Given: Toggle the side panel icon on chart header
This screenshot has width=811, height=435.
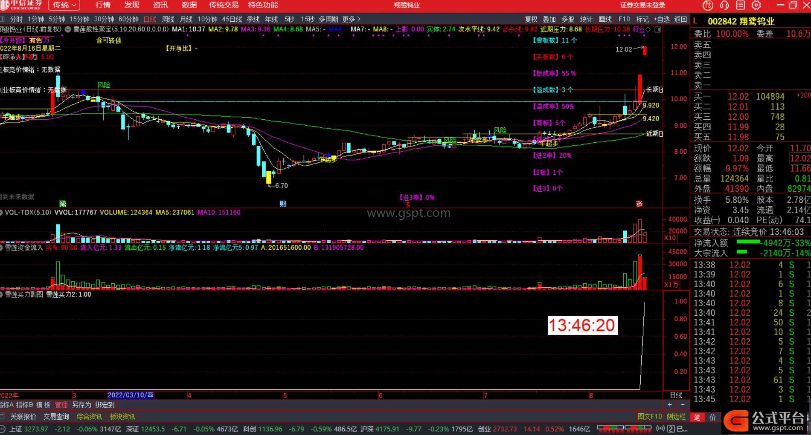Looking at the screenshot, I should click(658, 29).
